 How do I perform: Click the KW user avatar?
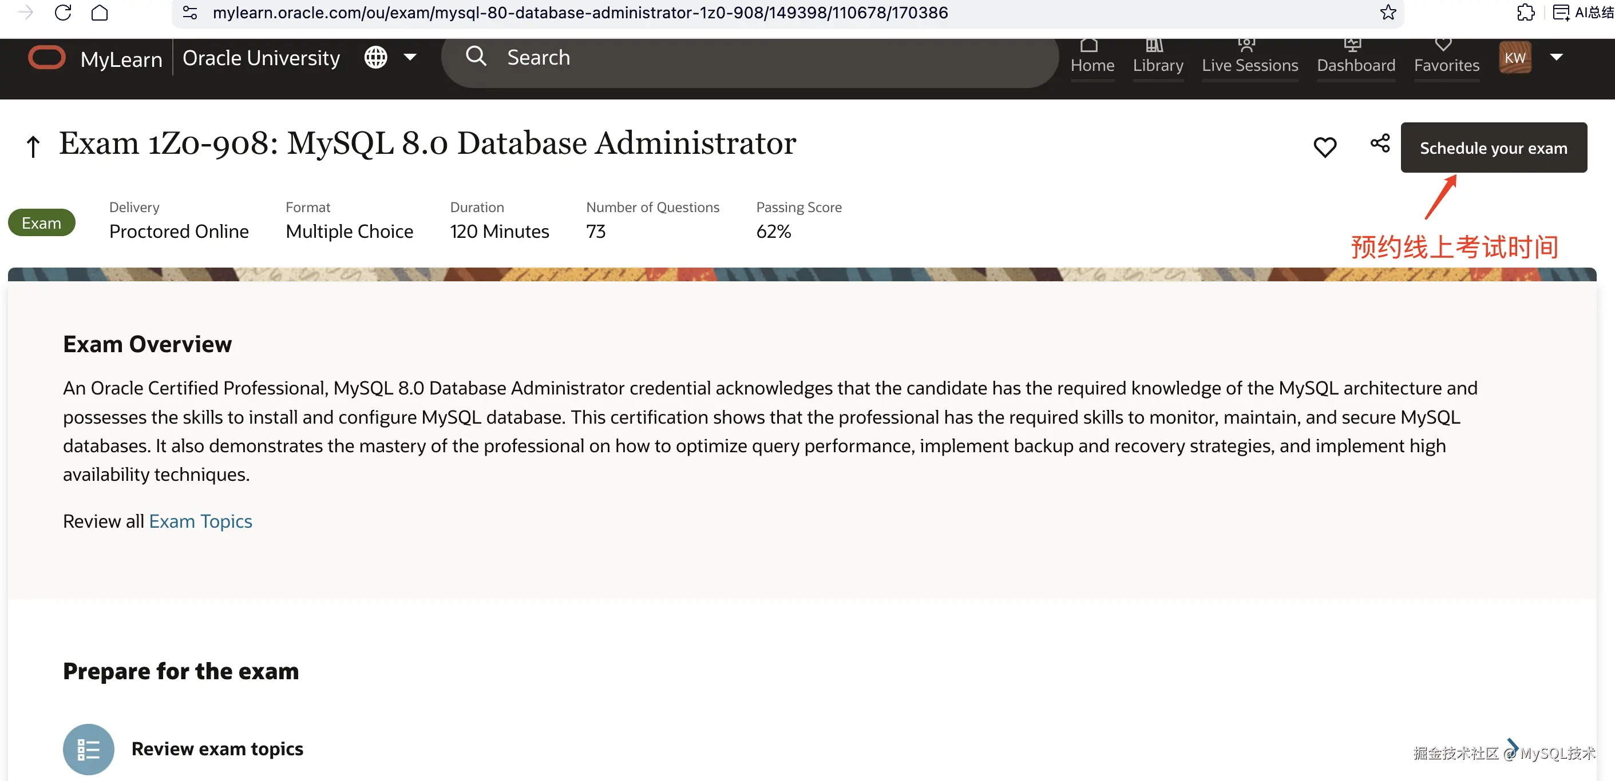click(x=1515, y=58)
